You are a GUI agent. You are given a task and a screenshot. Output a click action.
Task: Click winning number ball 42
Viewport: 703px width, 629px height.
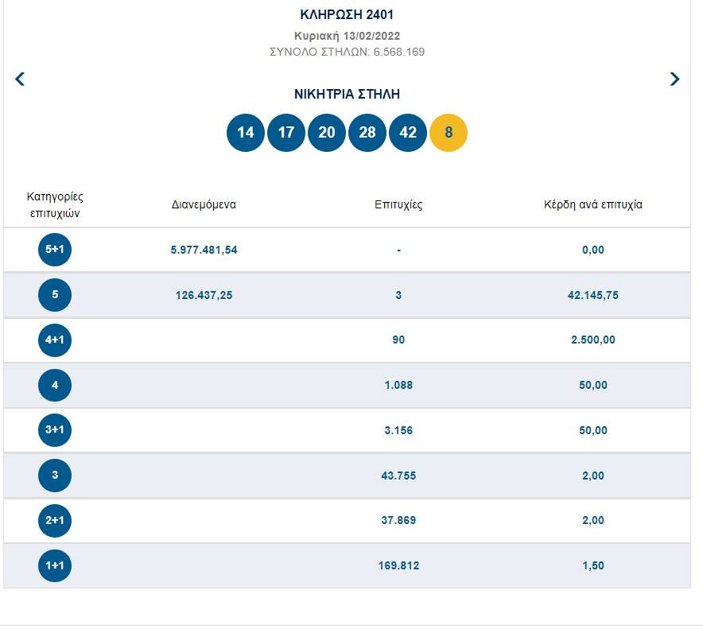click(408, 132)
